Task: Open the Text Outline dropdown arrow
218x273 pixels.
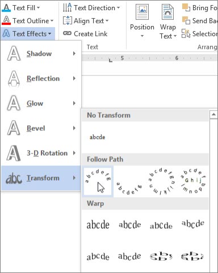Action: pyautogui.click(x=52, y=21)
